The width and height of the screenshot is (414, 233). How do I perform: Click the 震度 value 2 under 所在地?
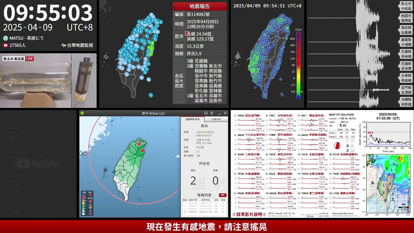click(x=193, y=181)
